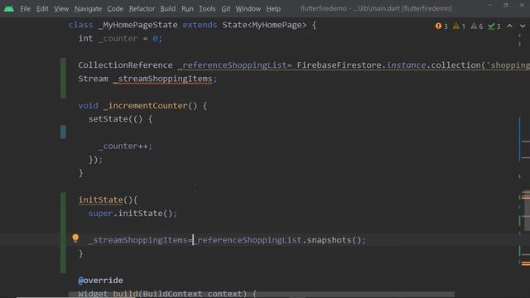Click FirebaseFirestore in the code
The height and width of the screenshot is (298, 530).
[x=339, y=65]
